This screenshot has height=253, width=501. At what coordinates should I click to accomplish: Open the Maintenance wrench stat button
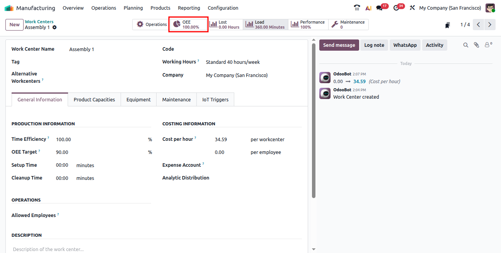click(x=348, y=24)
